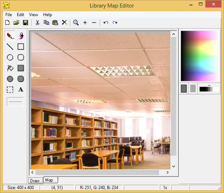Select the Brush tool
Viewport: 224px width, 193px height.
(21, 36)
